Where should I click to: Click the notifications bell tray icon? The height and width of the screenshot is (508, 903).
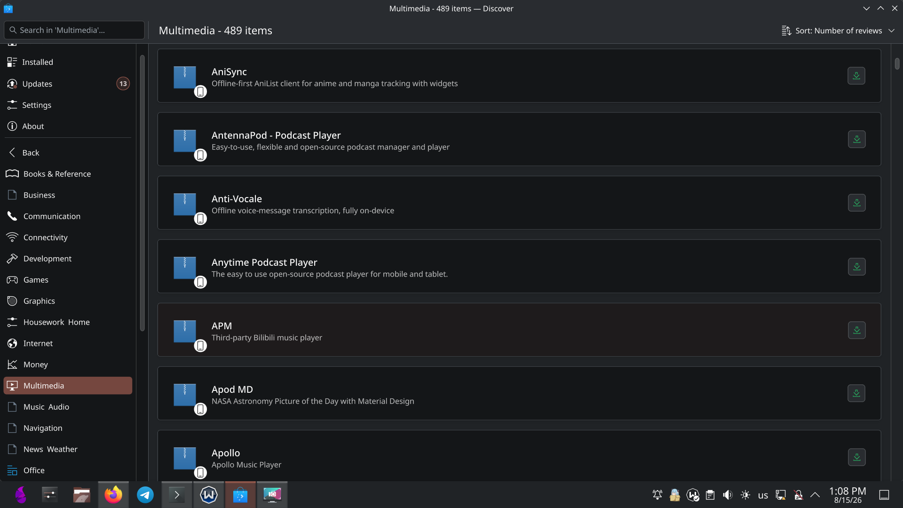click(x=657, y=495)
